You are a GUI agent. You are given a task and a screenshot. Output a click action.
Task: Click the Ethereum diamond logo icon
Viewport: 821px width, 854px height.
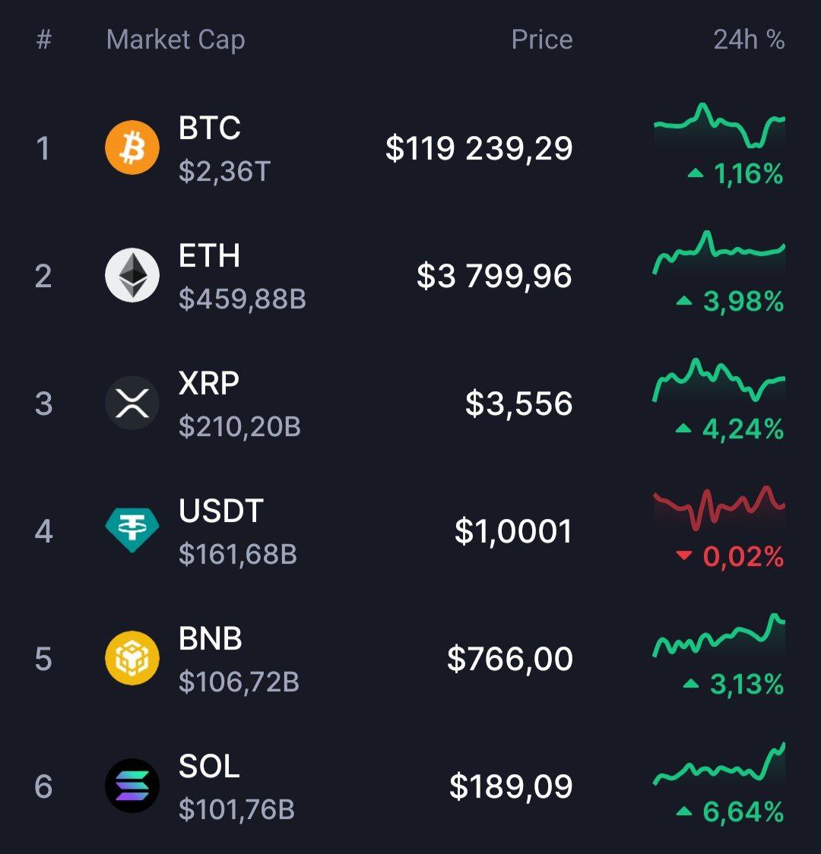coord(132,275)
